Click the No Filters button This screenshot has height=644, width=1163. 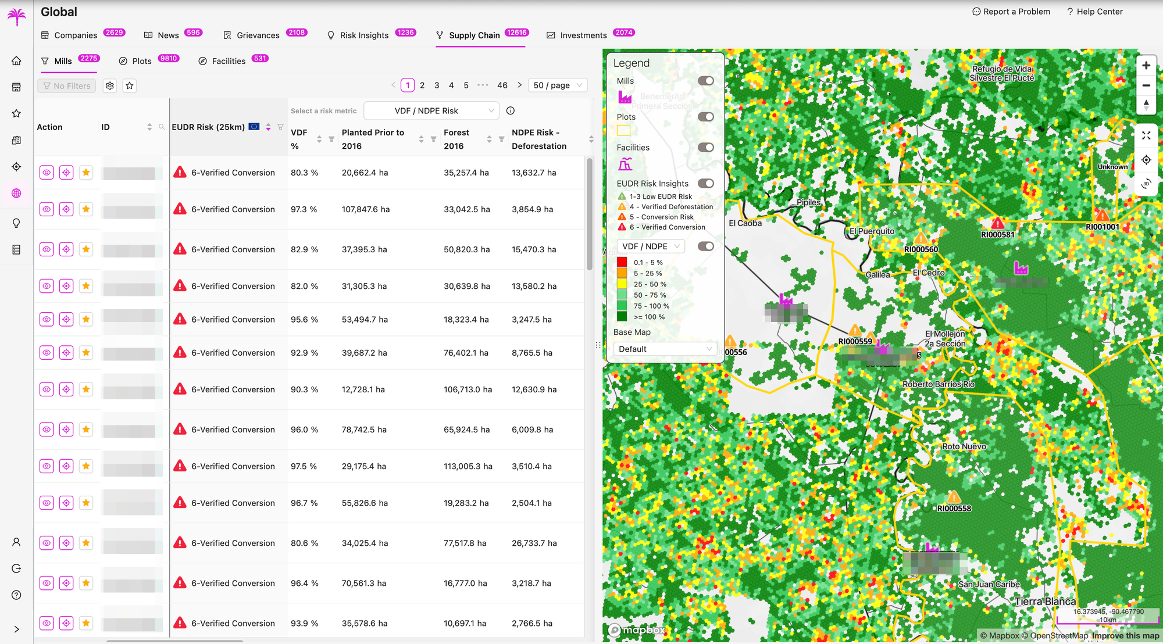tap(67, 85)
